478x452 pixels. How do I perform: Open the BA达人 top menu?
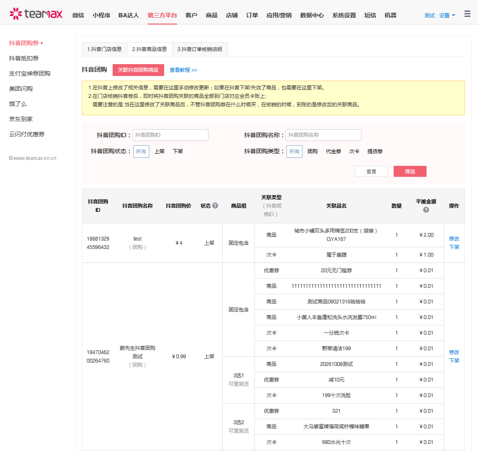coord(129,15)
